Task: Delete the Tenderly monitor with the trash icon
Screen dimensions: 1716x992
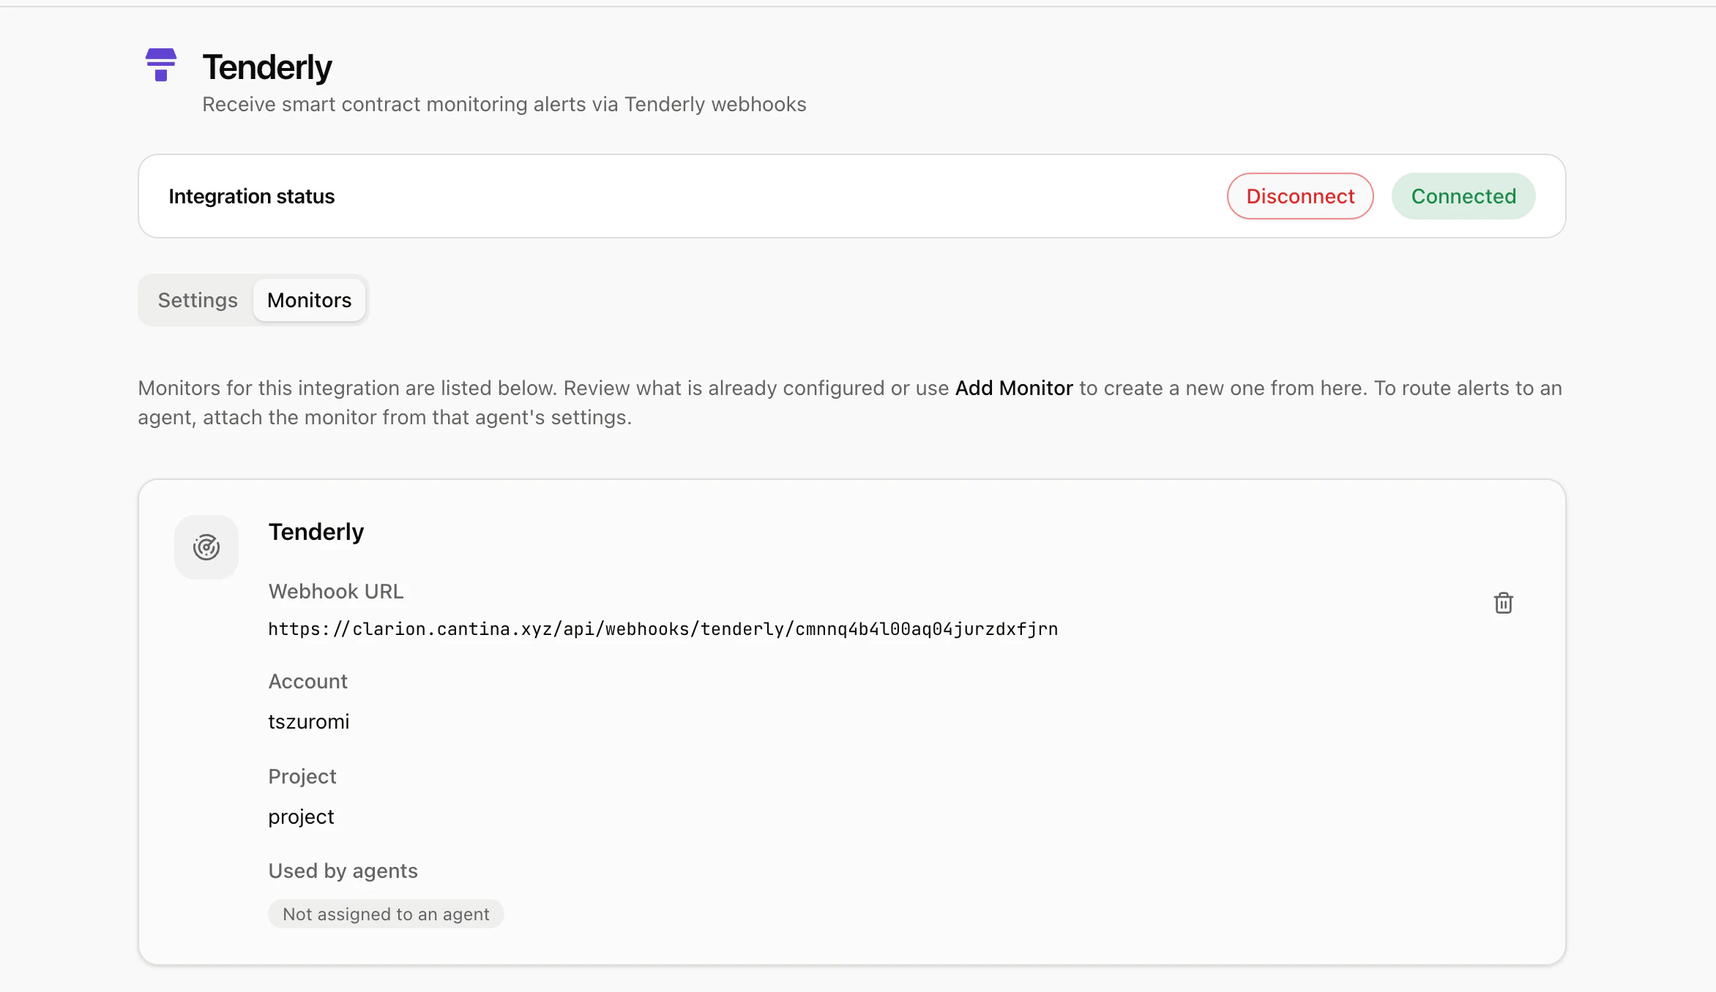Action: [x=1503, y=603]
